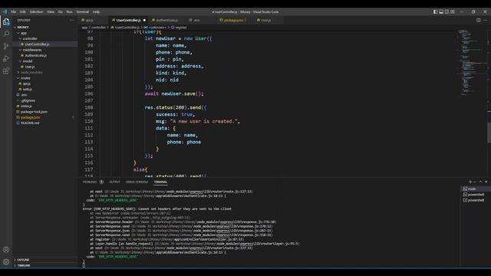
Task: Open the Extensions view
Action: (x=6, y=71)
